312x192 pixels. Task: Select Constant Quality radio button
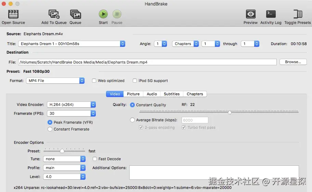(x=132, y=105)
